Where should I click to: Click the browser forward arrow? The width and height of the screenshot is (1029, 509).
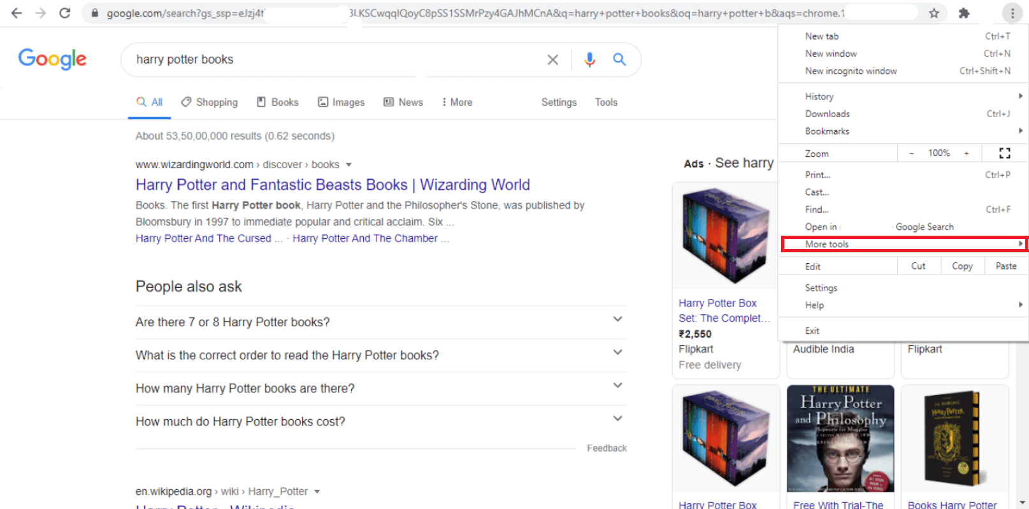point(41,13)
